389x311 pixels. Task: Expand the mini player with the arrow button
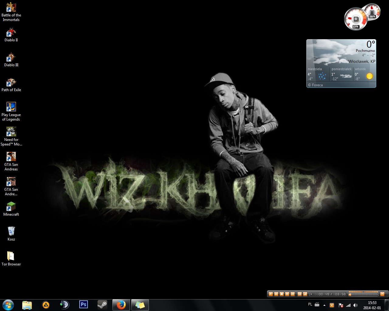point(382,294)
